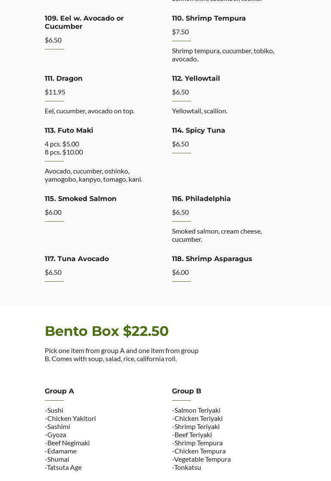Screen dimensions: 331x481
Task: Select the 115. Smoked Salmon item title
Action: click(x=80, y=199)
